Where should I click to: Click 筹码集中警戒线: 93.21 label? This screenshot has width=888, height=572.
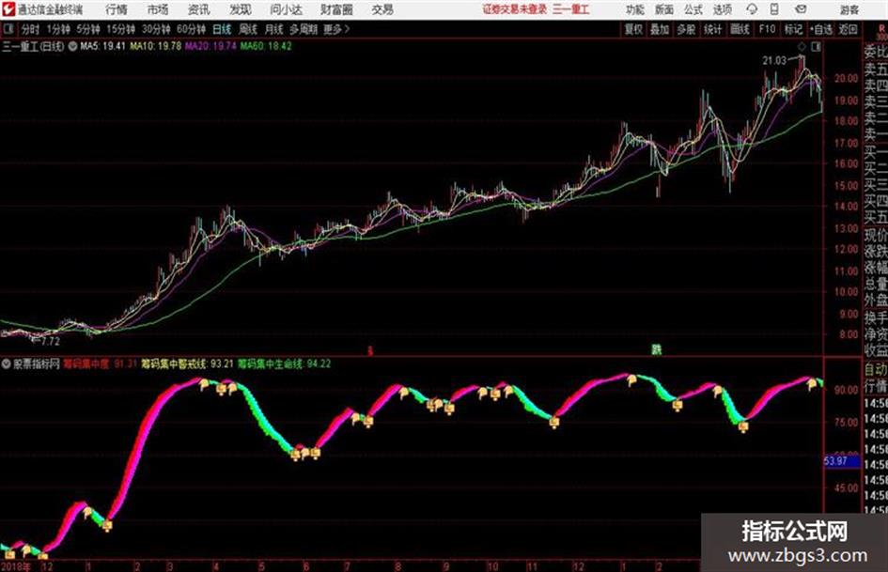(187, 364)
